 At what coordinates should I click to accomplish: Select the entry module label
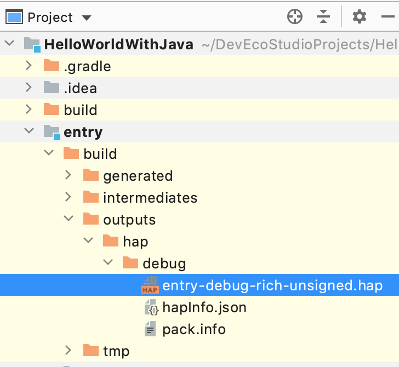pos(83,133)
